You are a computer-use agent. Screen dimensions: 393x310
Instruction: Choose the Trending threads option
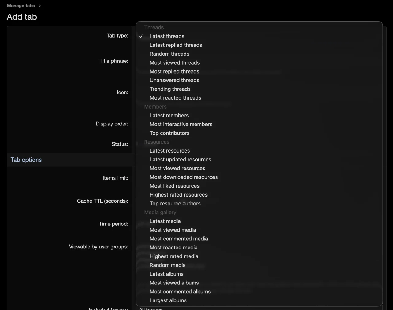(170, 89)
